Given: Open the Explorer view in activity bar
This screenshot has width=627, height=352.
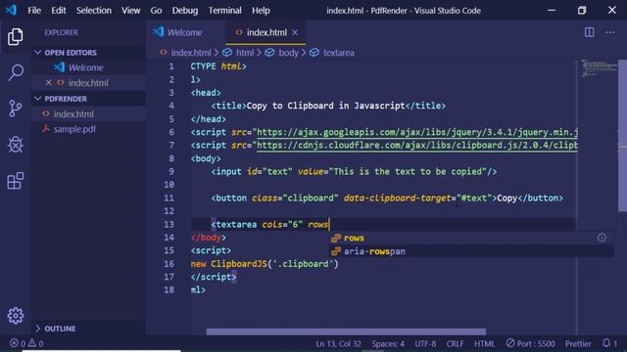Looking at the screenshot, I should pos(16,37).
